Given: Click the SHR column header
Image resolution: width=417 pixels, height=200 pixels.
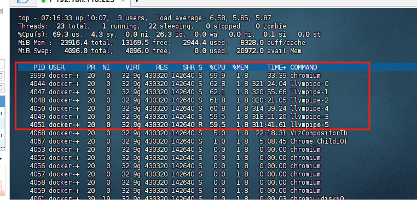Looking at the screenshot, I should tap(189, 67).
